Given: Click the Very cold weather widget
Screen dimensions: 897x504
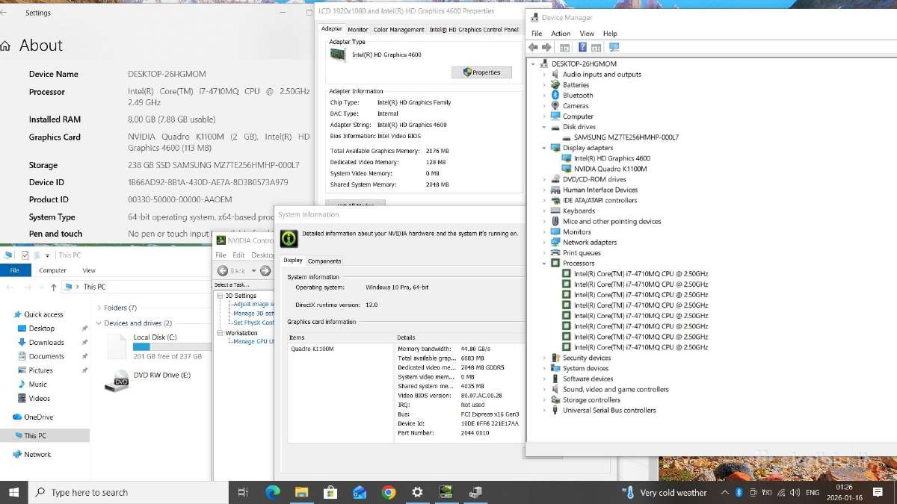Looking at the screenshot, I should pos(665,492).
